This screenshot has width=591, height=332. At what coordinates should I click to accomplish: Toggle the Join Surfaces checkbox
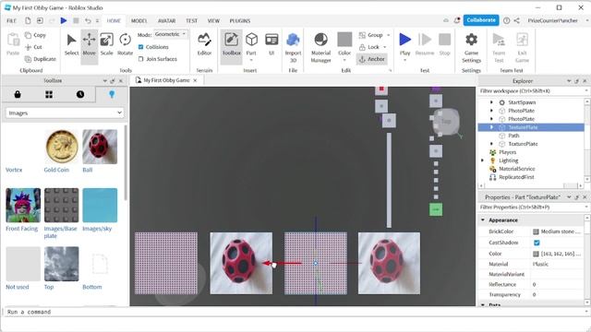point(140,59)
